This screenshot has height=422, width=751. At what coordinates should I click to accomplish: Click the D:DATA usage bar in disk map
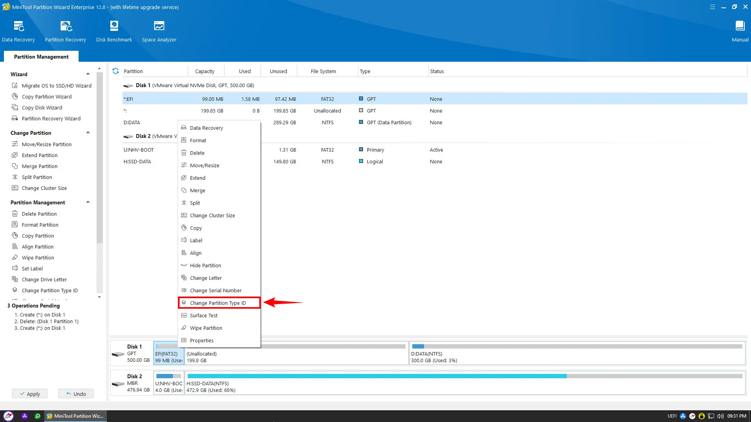(577, 347)
